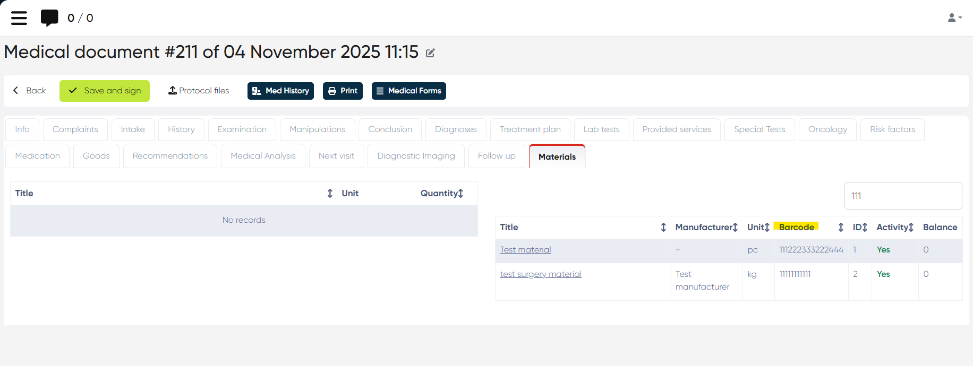Print the medical document

coord(343,91)
